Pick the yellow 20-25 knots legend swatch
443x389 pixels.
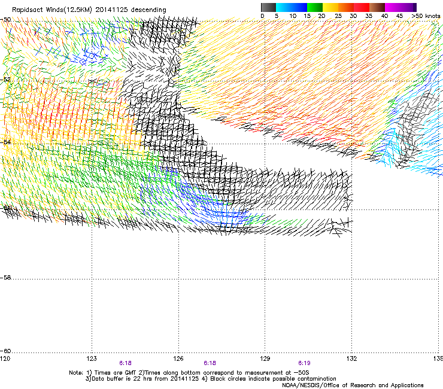click(330, 7)
